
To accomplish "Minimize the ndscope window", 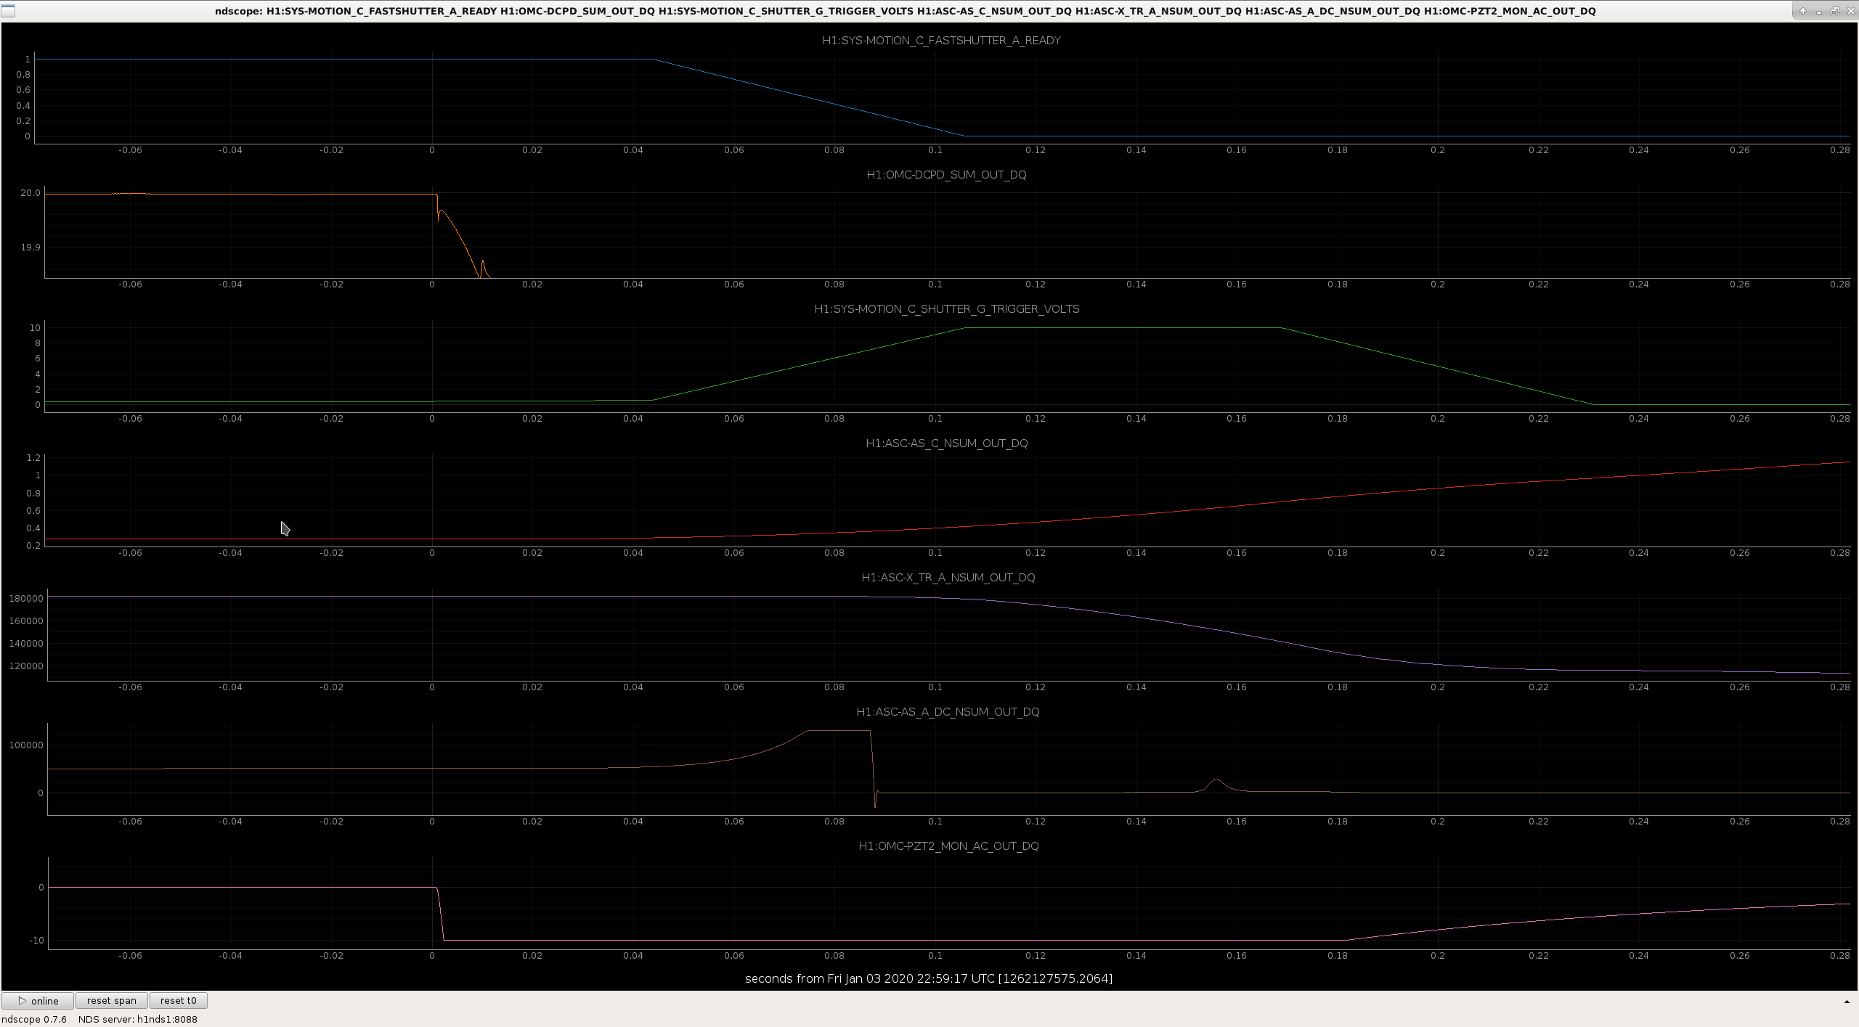I will click(x=1818, y=11).
